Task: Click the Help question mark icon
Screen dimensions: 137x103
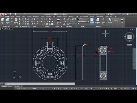Action: [x=128, y=14]
